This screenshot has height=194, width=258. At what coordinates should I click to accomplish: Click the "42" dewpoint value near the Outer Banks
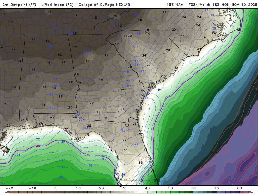point(238,30)
